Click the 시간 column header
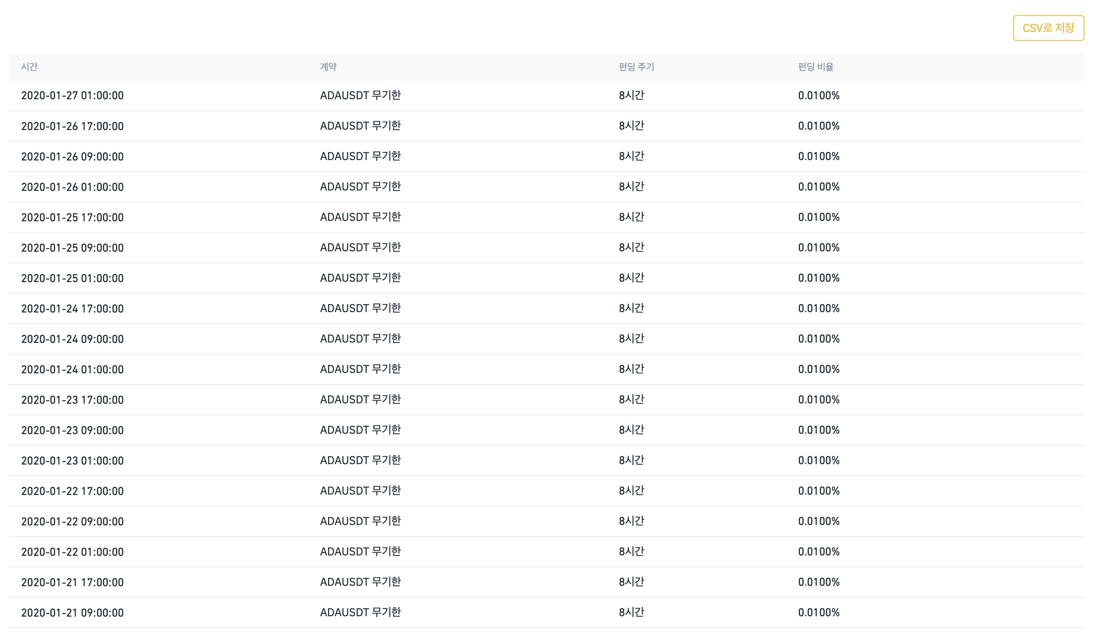 pos(30,67)
